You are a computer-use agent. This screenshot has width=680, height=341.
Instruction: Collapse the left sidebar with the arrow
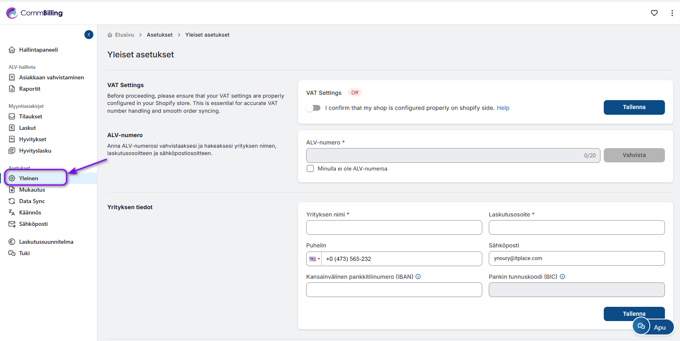(89, 35)
